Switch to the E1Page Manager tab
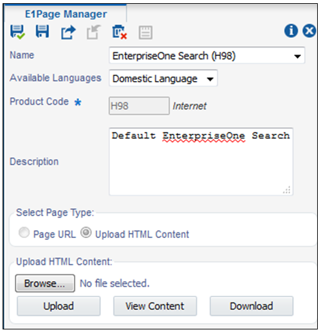Image resolution: width=321 pixels, height=332 pixels. (66, 14)
